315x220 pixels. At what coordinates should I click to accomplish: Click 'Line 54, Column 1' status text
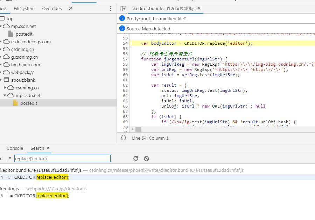point(150,138)
